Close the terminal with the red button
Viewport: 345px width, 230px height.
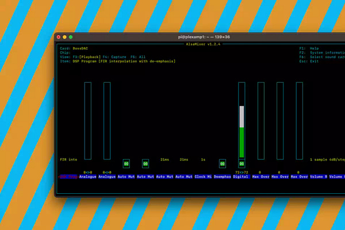(59, 37)
